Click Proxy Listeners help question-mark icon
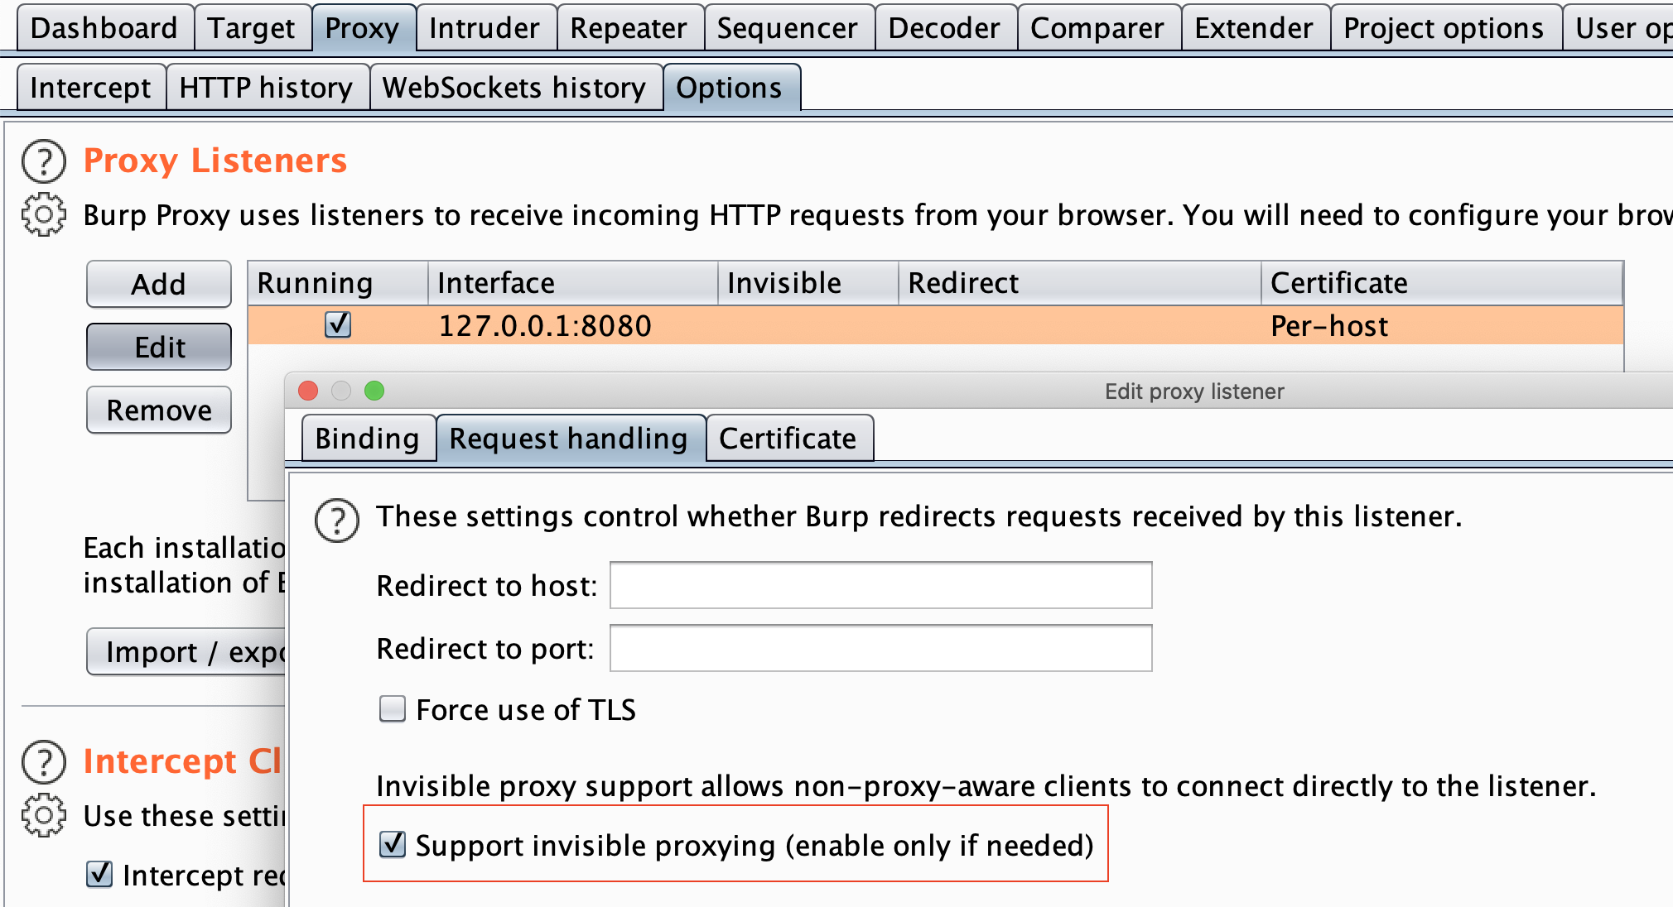The height and width of the screenshot is (907, 1673). [x=43, y=161]
